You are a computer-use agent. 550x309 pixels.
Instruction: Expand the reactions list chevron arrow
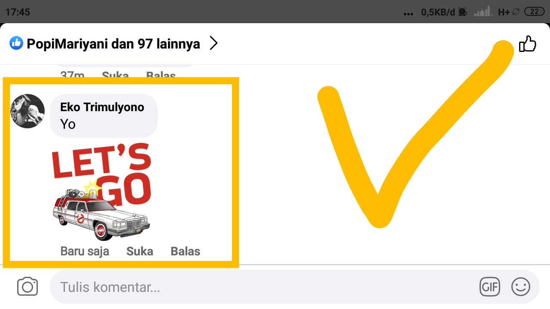click(x=214, y=43)
